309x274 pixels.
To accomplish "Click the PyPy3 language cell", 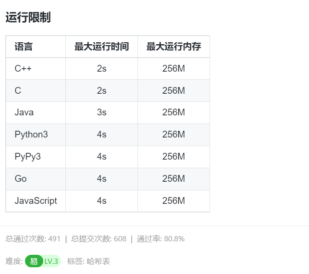I will (x=36, y=157).
